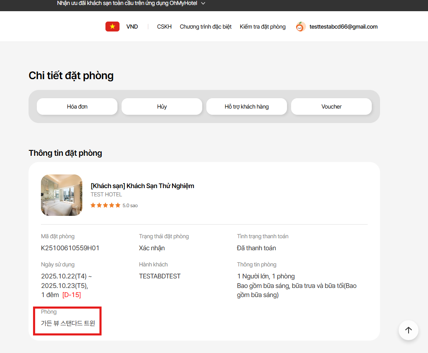Open account testtestabcd66@gmail.com
428x353 pixels.
[343, 27]
